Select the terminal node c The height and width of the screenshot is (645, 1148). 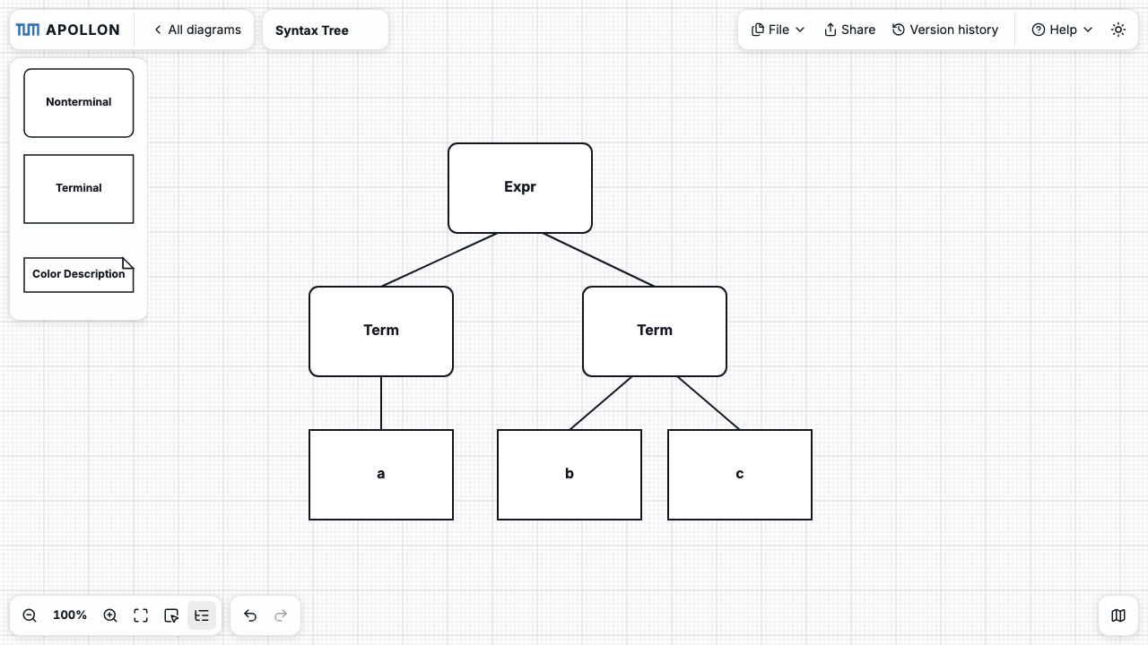(x=740, y=475)
